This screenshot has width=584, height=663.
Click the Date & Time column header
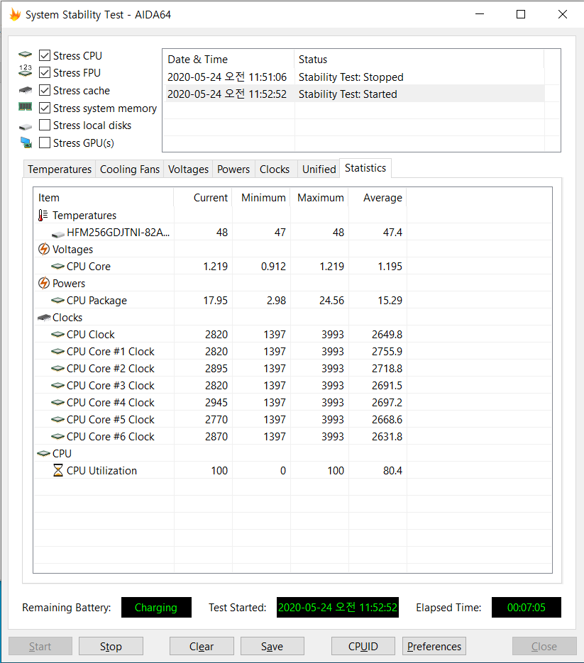228,59
